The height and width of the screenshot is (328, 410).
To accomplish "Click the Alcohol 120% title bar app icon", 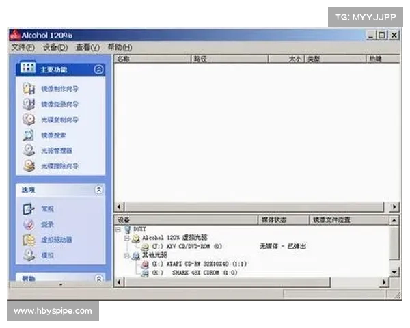I will pos(15,36).
